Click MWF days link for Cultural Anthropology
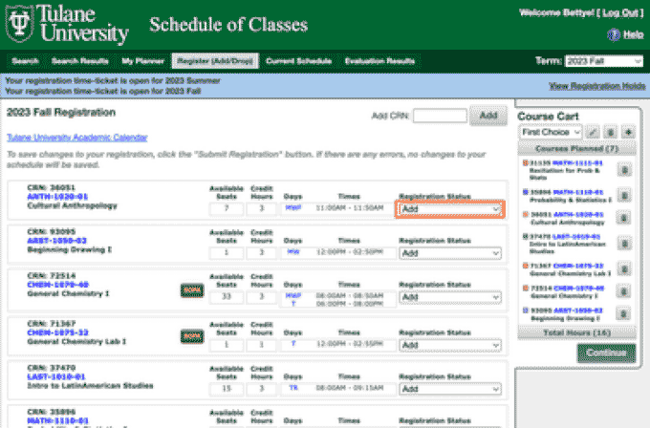 click(293, 207)
